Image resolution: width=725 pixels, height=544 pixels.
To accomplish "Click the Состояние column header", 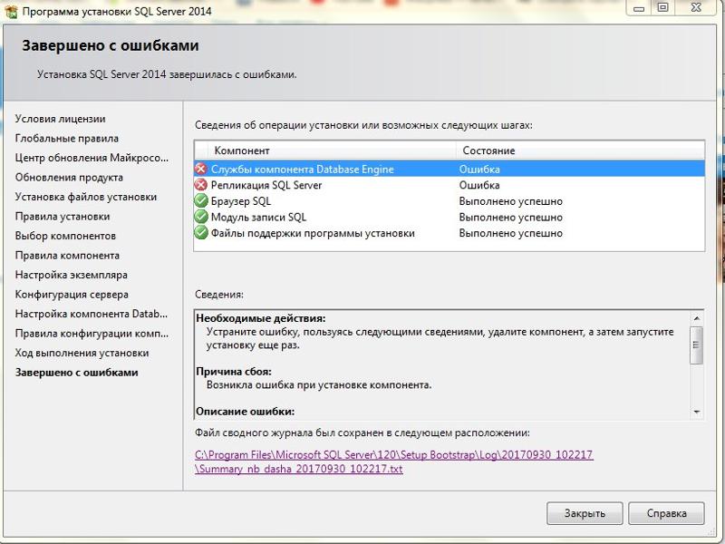I will [580, 151].
